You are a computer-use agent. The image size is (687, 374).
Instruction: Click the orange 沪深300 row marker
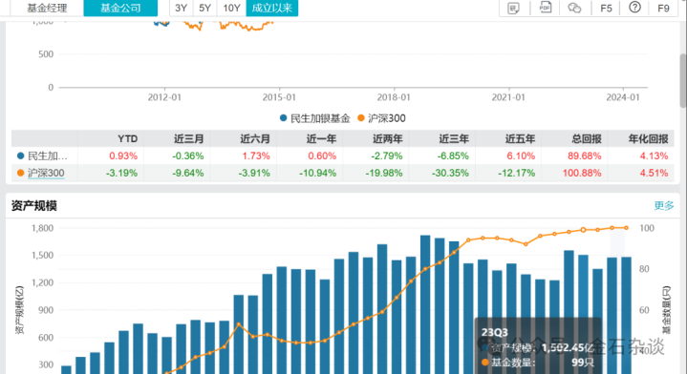coord(21,174)
